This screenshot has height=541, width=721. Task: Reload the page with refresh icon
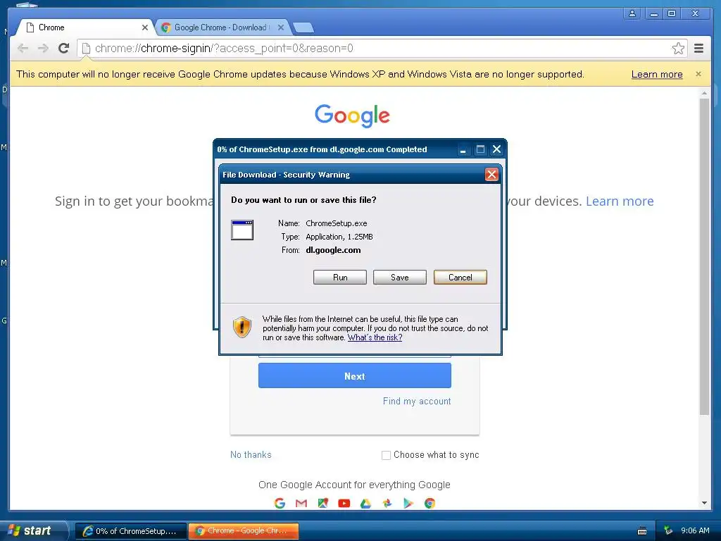[x=64, y=48]
